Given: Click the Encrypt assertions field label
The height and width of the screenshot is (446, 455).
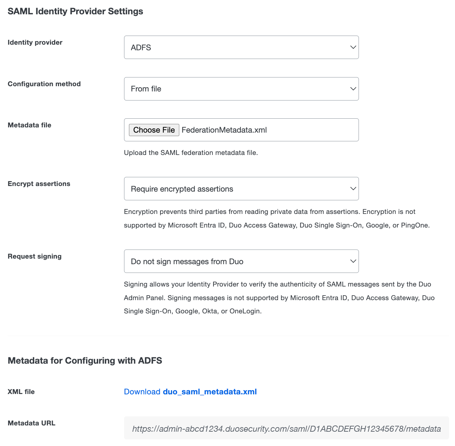Looking at the screenshot, I should pyautogui.click(x=39, y=184).
